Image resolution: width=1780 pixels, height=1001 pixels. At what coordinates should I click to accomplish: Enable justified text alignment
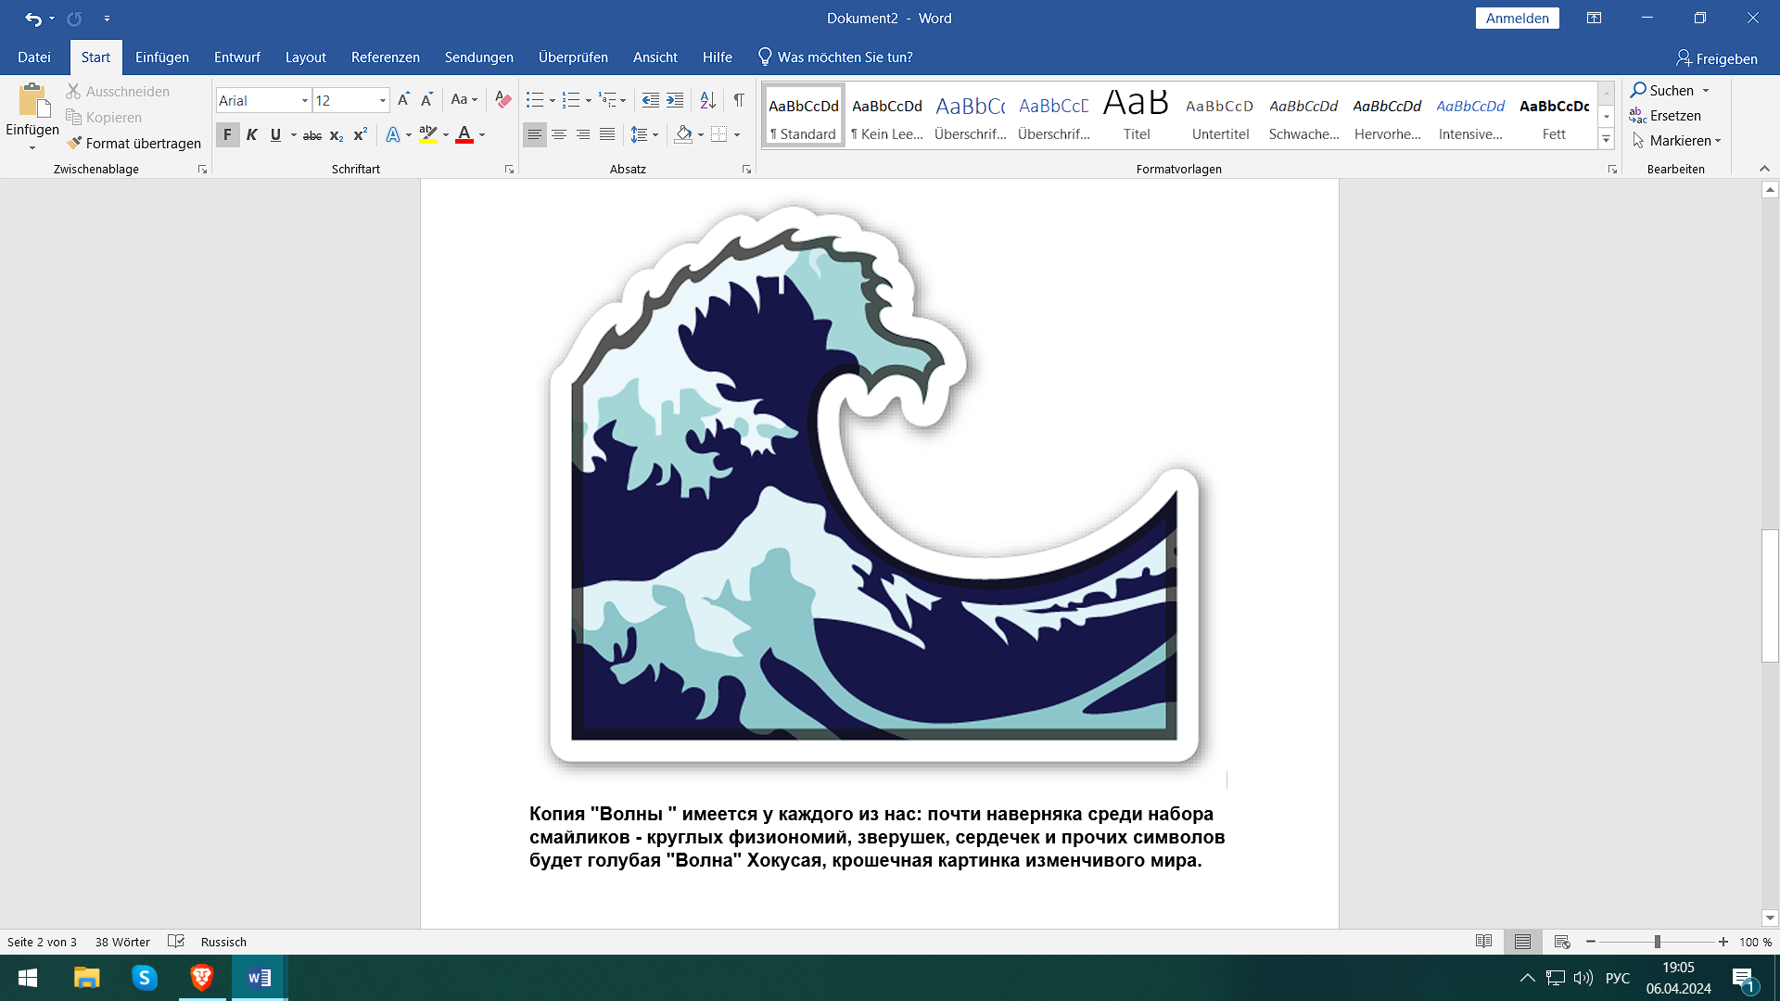point(607,135)
